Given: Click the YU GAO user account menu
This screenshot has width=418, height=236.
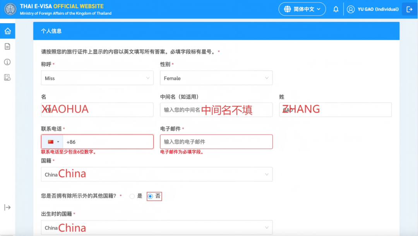Looking at the screenshot, I should tap(373, 9).
